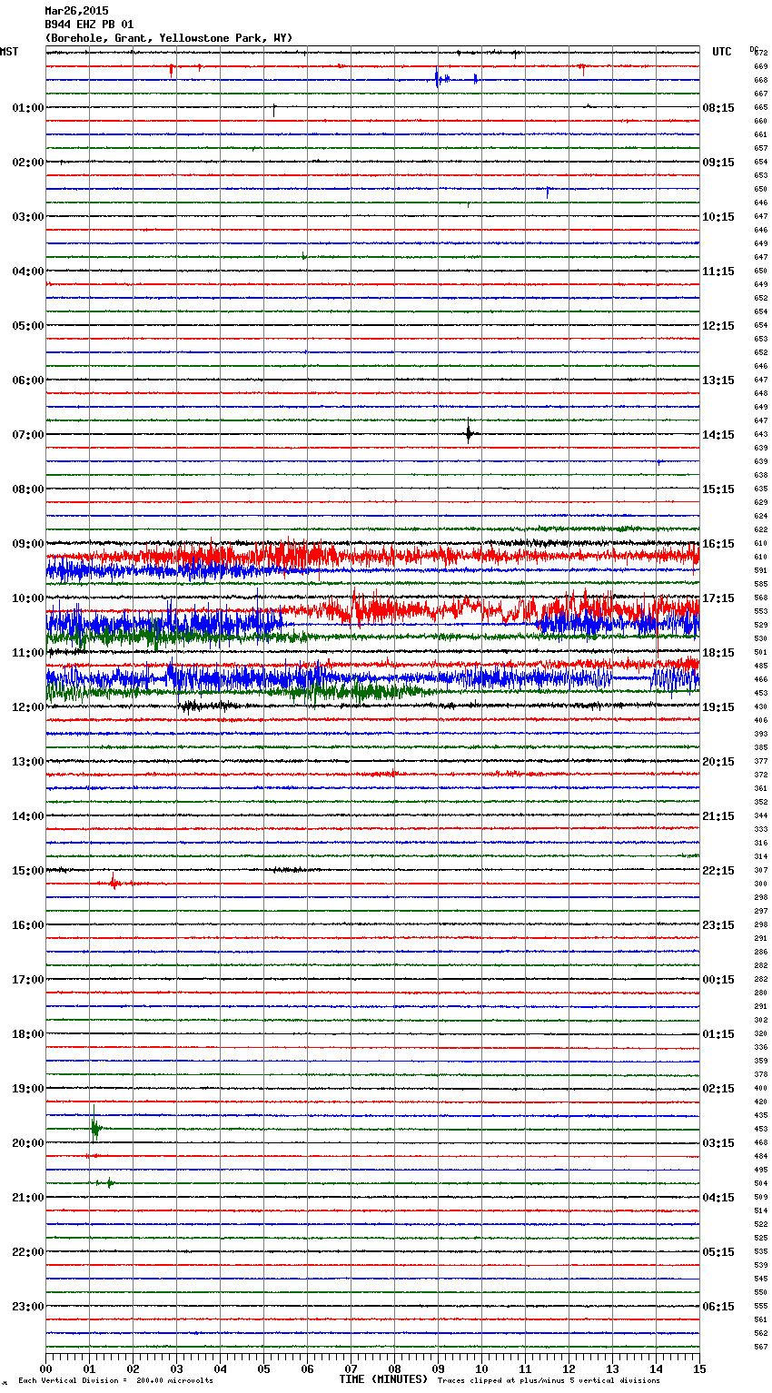772x1393 pixels.
Task: Select the 07:00 MST time label
Action: pyautogui.click(x=28, y=435)
